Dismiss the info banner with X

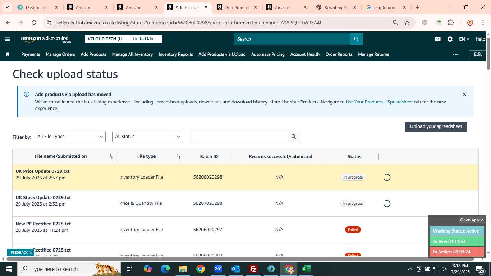pyautogui.click(x=464, y=94)
